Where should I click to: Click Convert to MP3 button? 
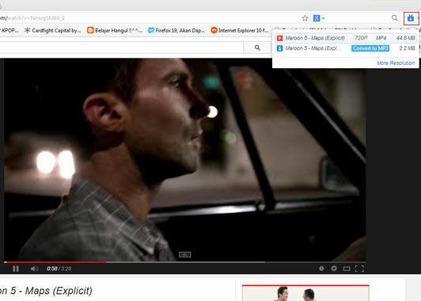click(x=370, y=48)
